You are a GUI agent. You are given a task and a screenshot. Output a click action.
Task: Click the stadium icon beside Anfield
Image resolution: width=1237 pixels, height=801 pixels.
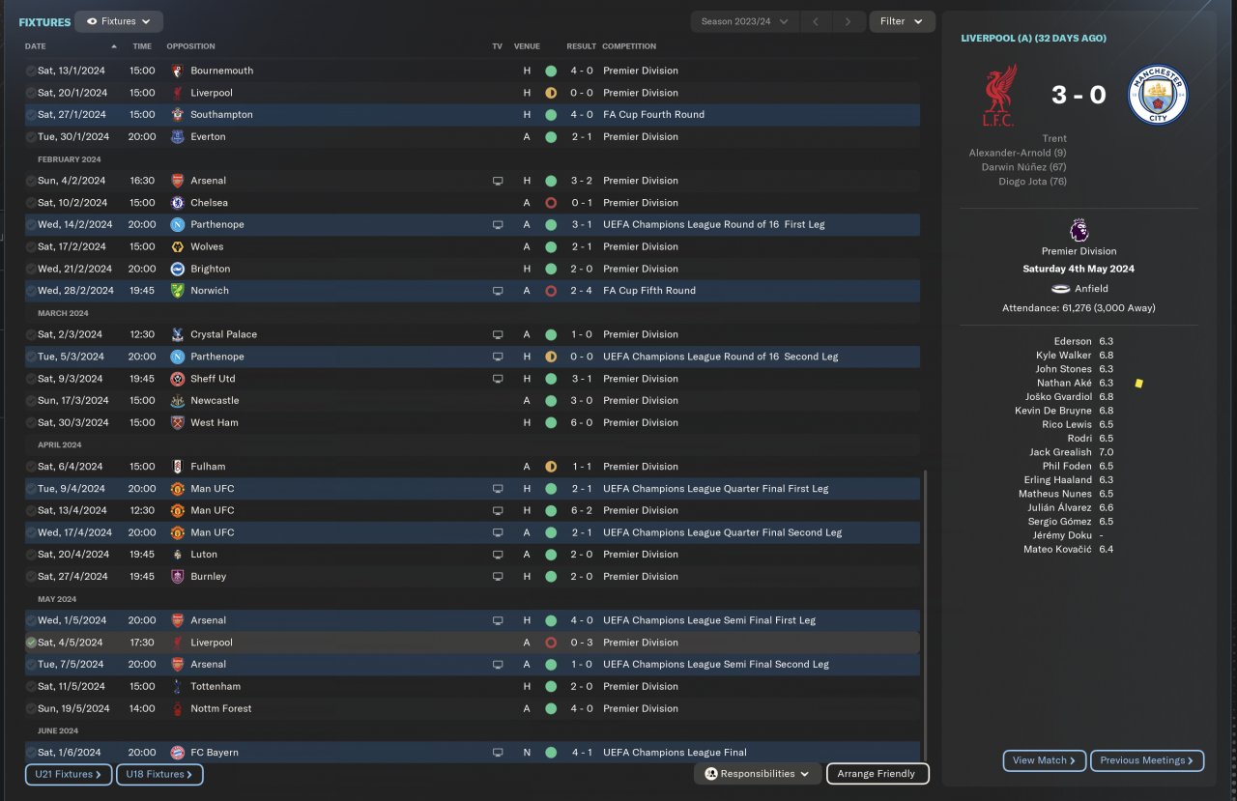tap(1060, 288)
